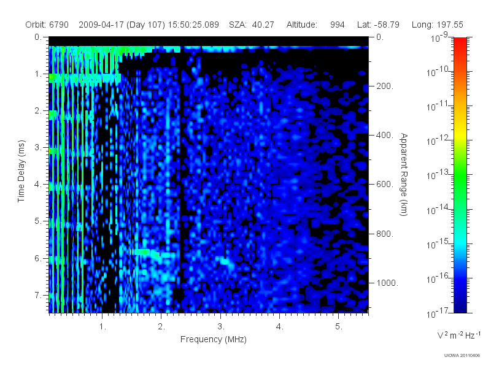491x368 pixels.
Task: Click the green region of the color bar
Action: tap(460, 178)
